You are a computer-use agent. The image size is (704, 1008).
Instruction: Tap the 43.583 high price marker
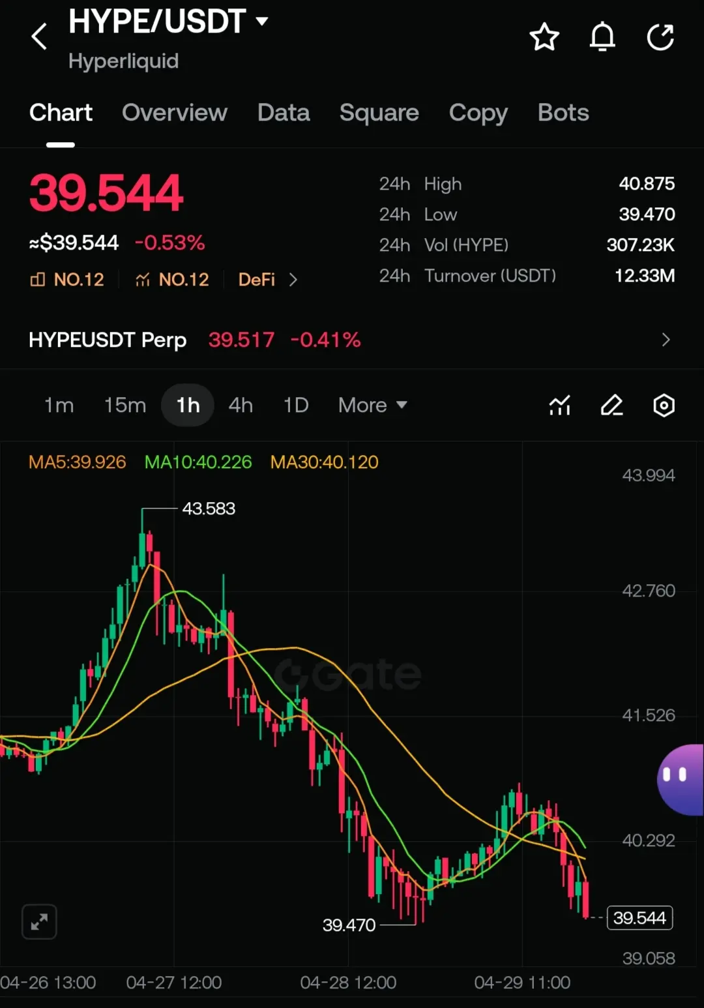point(209,509)
